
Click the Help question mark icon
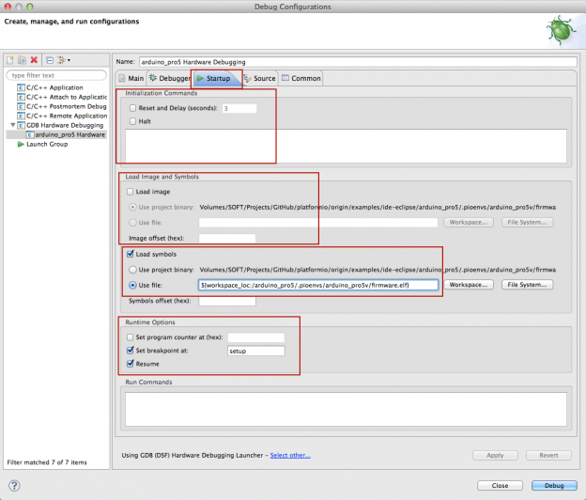click(x=14, y=485)
